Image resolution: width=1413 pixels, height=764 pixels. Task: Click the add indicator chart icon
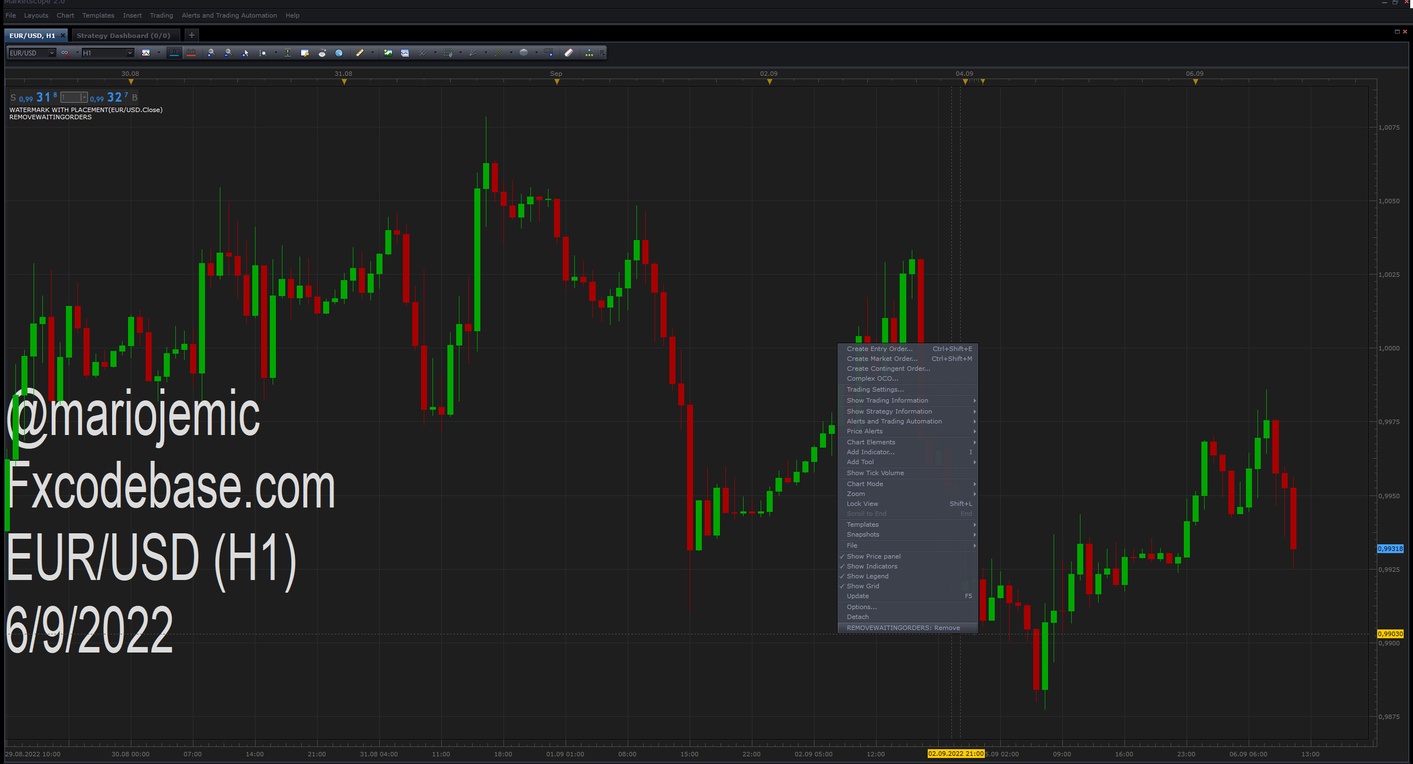(405, 53)
